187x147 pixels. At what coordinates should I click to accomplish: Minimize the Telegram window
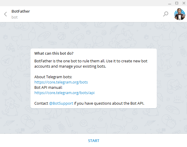pyautogui.click(x=170, y=3)
